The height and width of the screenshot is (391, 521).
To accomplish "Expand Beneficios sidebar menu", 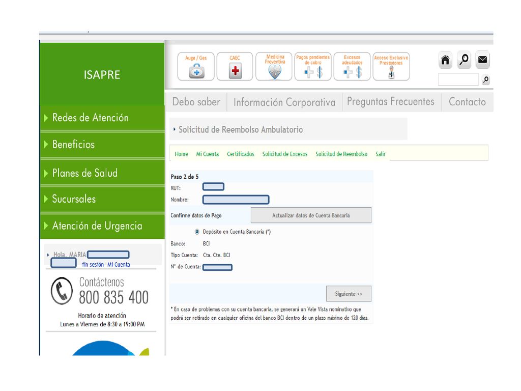I will point(102,145).
